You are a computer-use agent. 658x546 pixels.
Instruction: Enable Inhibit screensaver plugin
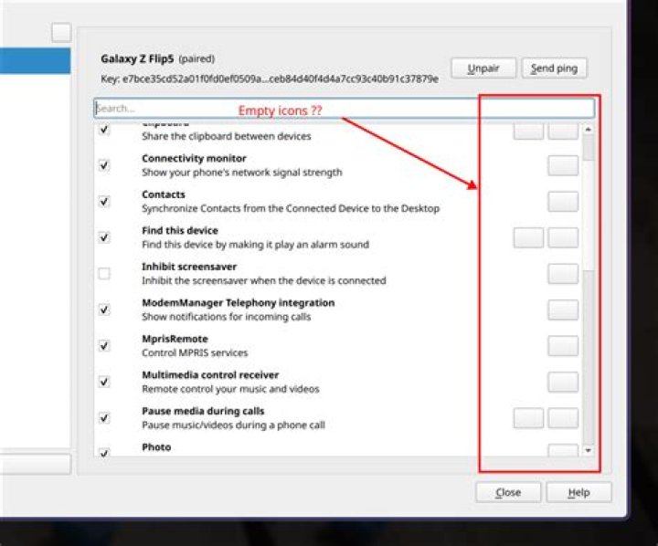[x=104, y=273]
